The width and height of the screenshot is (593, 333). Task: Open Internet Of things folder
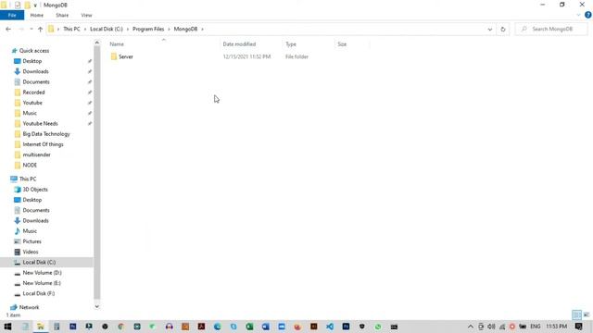[x=43, y=144]
